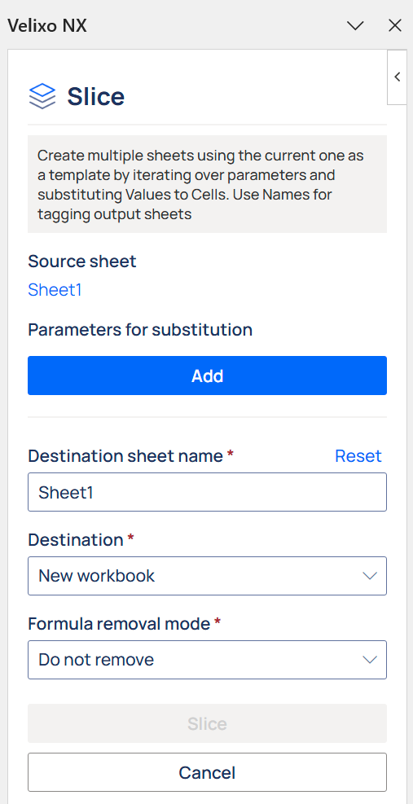Screen dimensions: 413x804
Task: Click the grey description info box
Action: [207, 184]
